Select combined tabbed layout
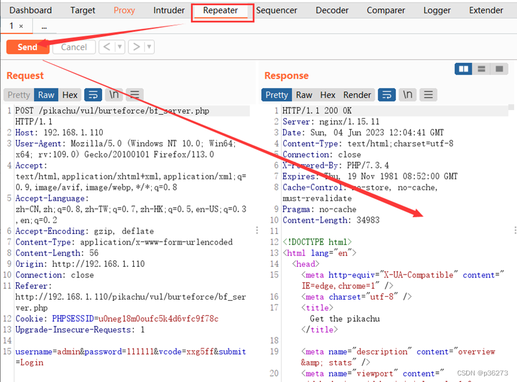This screenshot has height=382, width=517. 499,69
